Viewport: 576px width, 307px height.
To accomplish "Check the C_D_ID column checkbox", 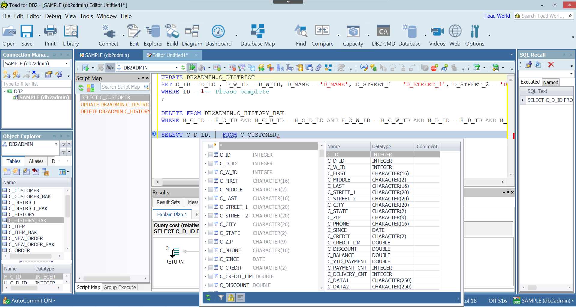I will click(x=210, y=164).
